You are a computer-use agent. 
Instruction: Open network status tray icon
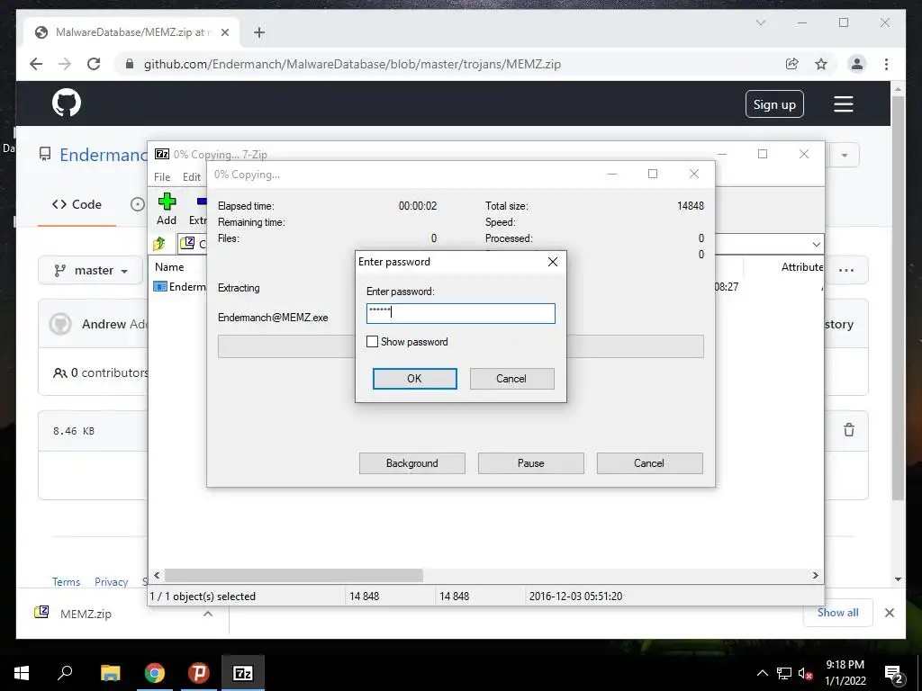(x=784, y=673)
